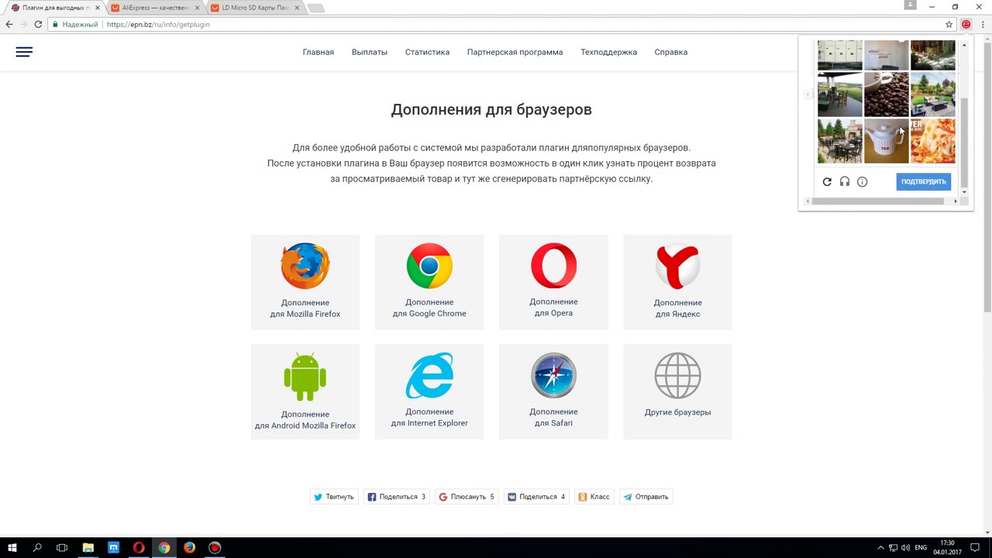This screenshot has width=992, height=558.
Task: Bookmark this page with the star icon
Action: click(949, 24)
